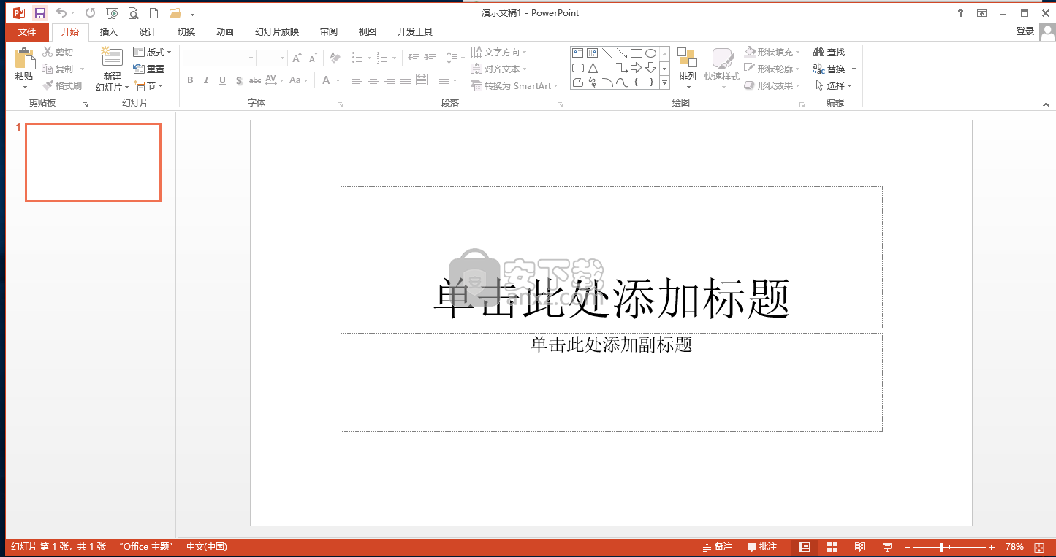Screen dimensions: 1056x557
Task: Select the oval shape in gallery
Action: [x=650, y=53]
